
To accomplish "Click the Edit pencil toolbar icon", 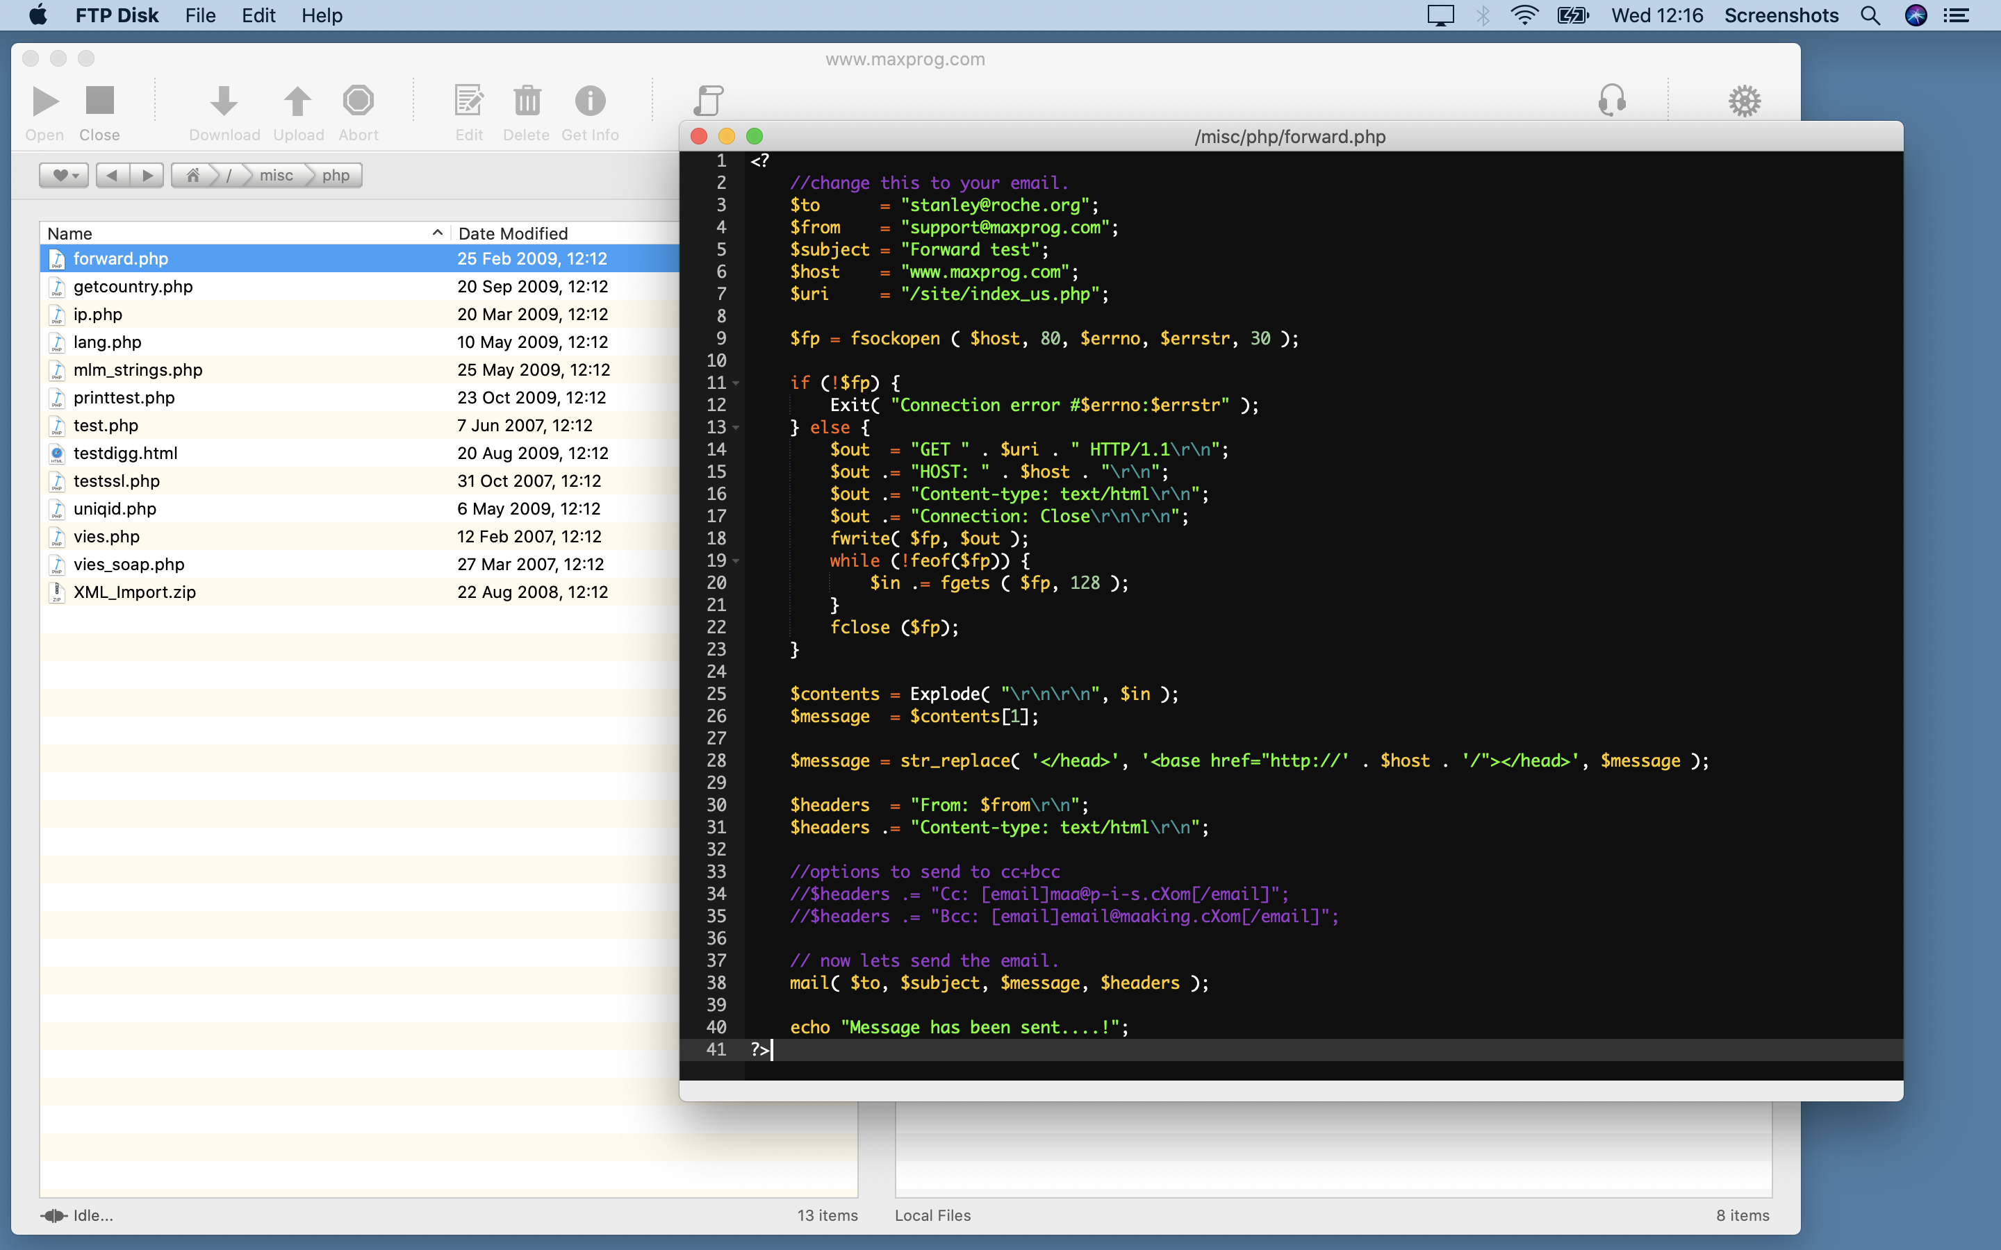I will 469,101.
